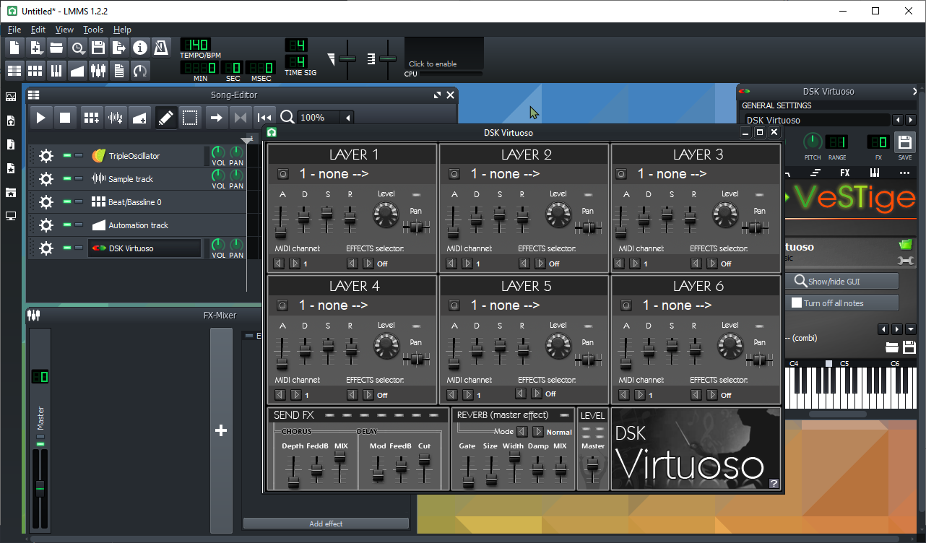Toggle Layer 1 enable button
926x543 pixels.
[x=282, y=174]
